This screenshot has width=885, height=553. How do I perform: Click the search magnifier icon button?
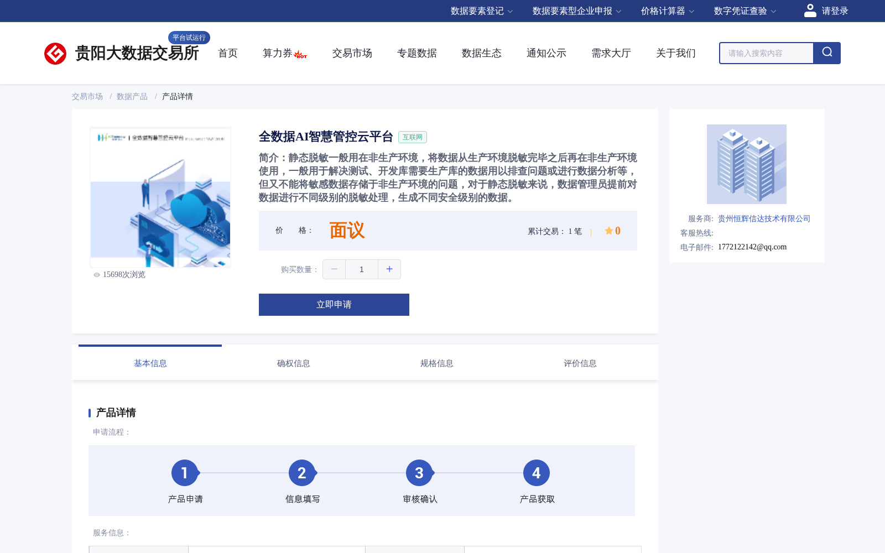pos(827,53)
